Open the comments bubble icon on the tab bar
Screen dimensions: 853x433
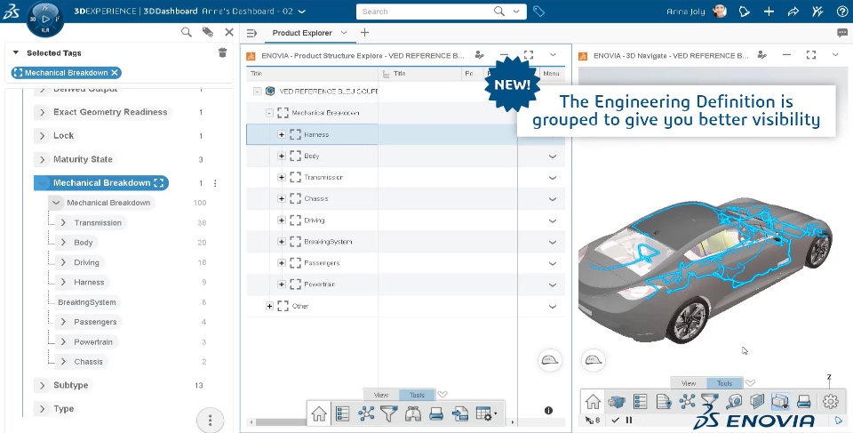pyautogui.click(x=842, y=33)
